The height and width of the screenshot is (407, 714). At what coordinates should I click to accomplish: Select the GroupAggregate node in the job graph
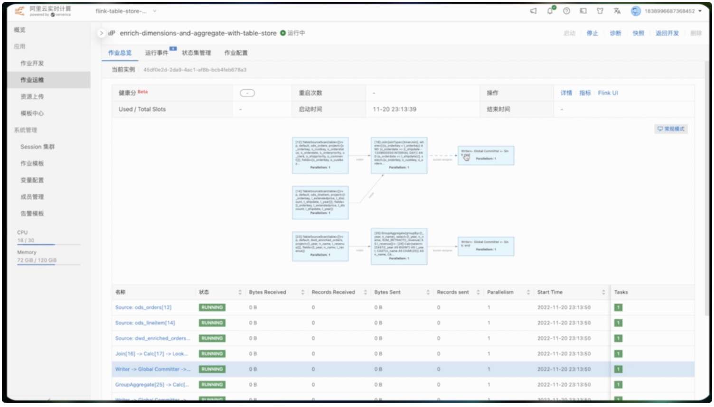[399, 246]
